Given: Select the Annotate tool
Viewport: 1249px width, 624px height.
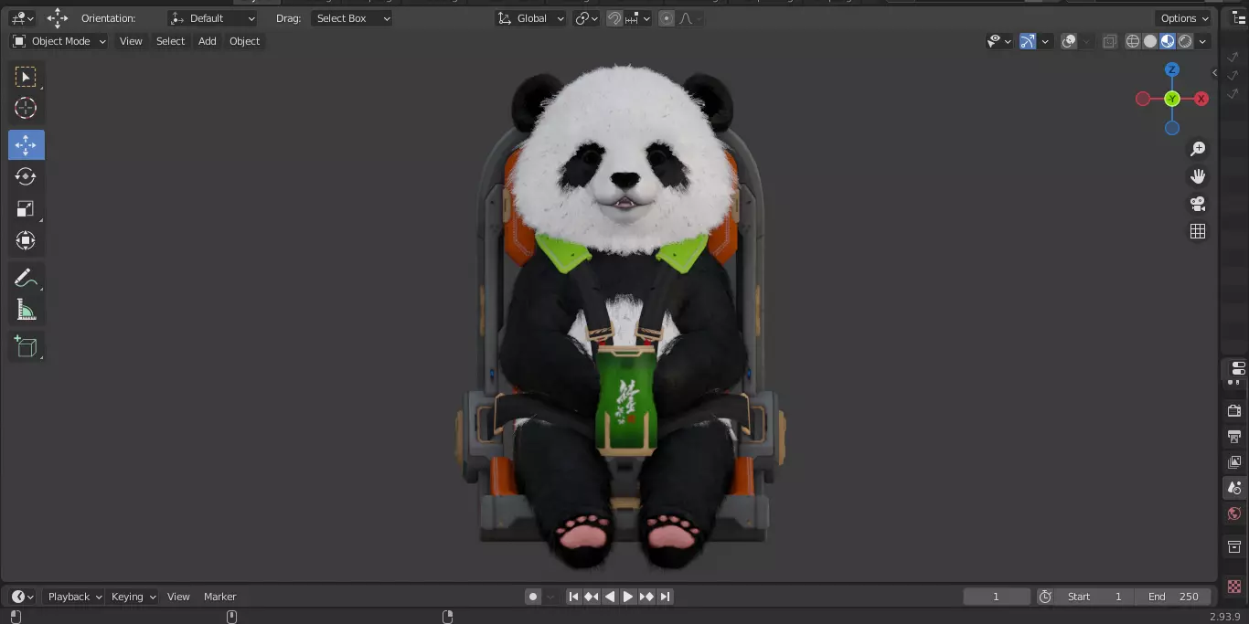Looking at the screenshot, I should 26,278.
